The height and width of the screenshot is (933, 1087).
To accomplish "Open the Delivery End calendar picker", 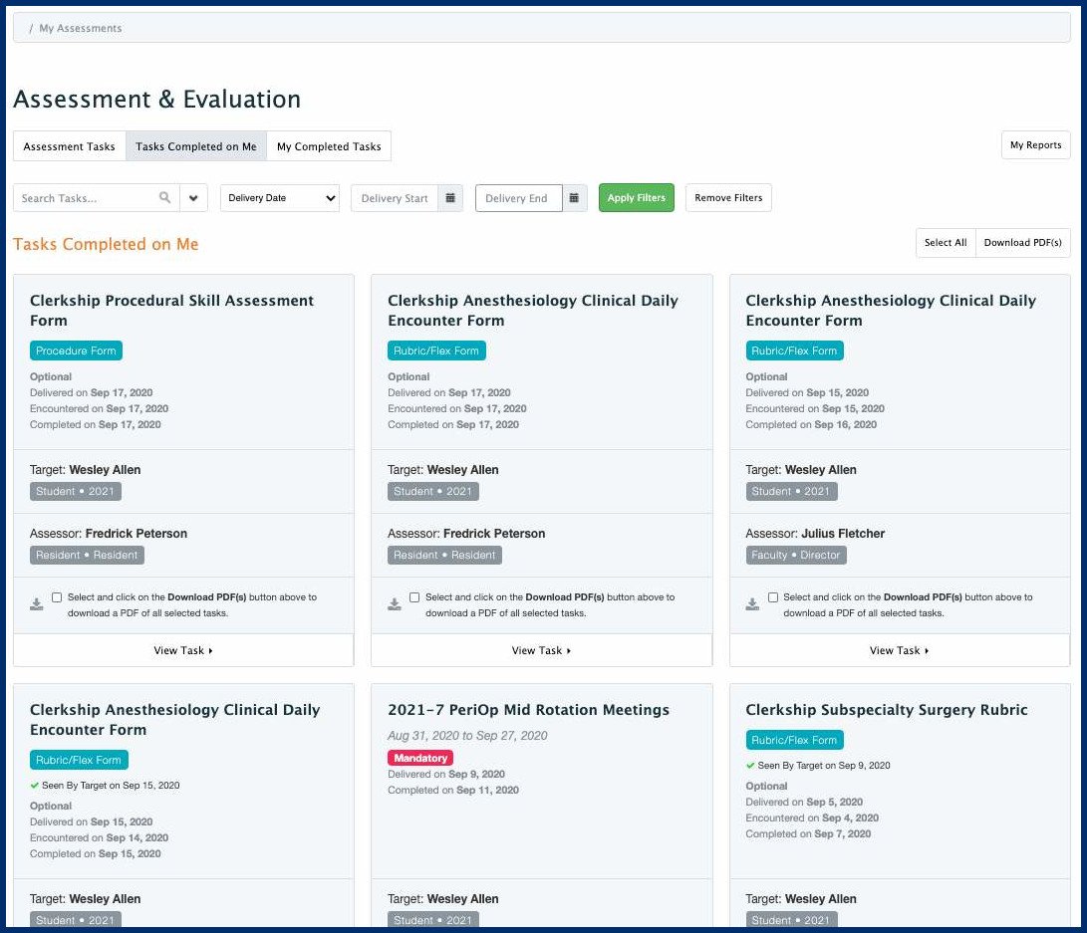I will [575, 197].
